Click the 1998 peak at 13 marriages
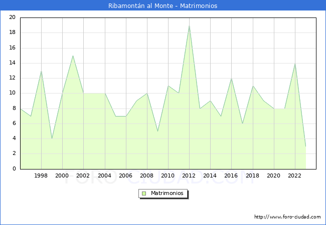Viewport: 326px width, 225px height. tap(41, 70)
